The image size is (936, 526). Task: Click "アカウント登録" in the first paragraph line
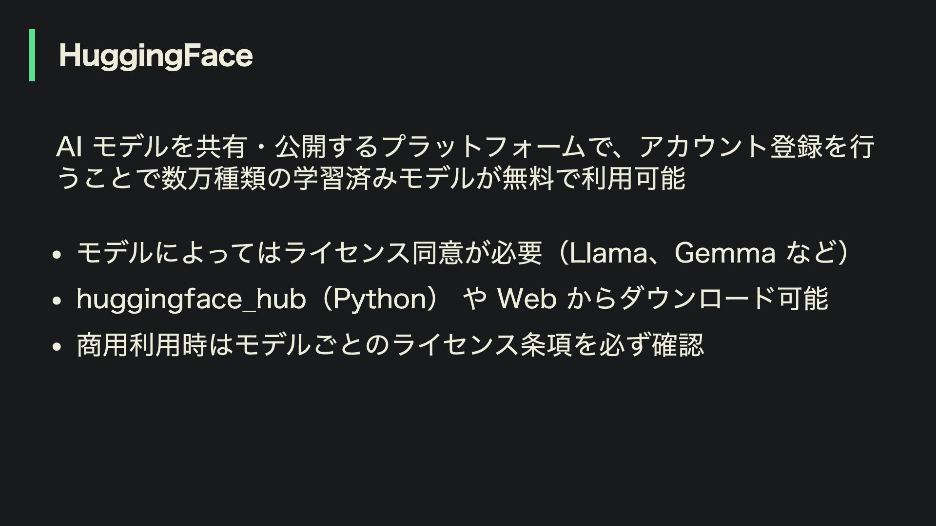[730, 147]
